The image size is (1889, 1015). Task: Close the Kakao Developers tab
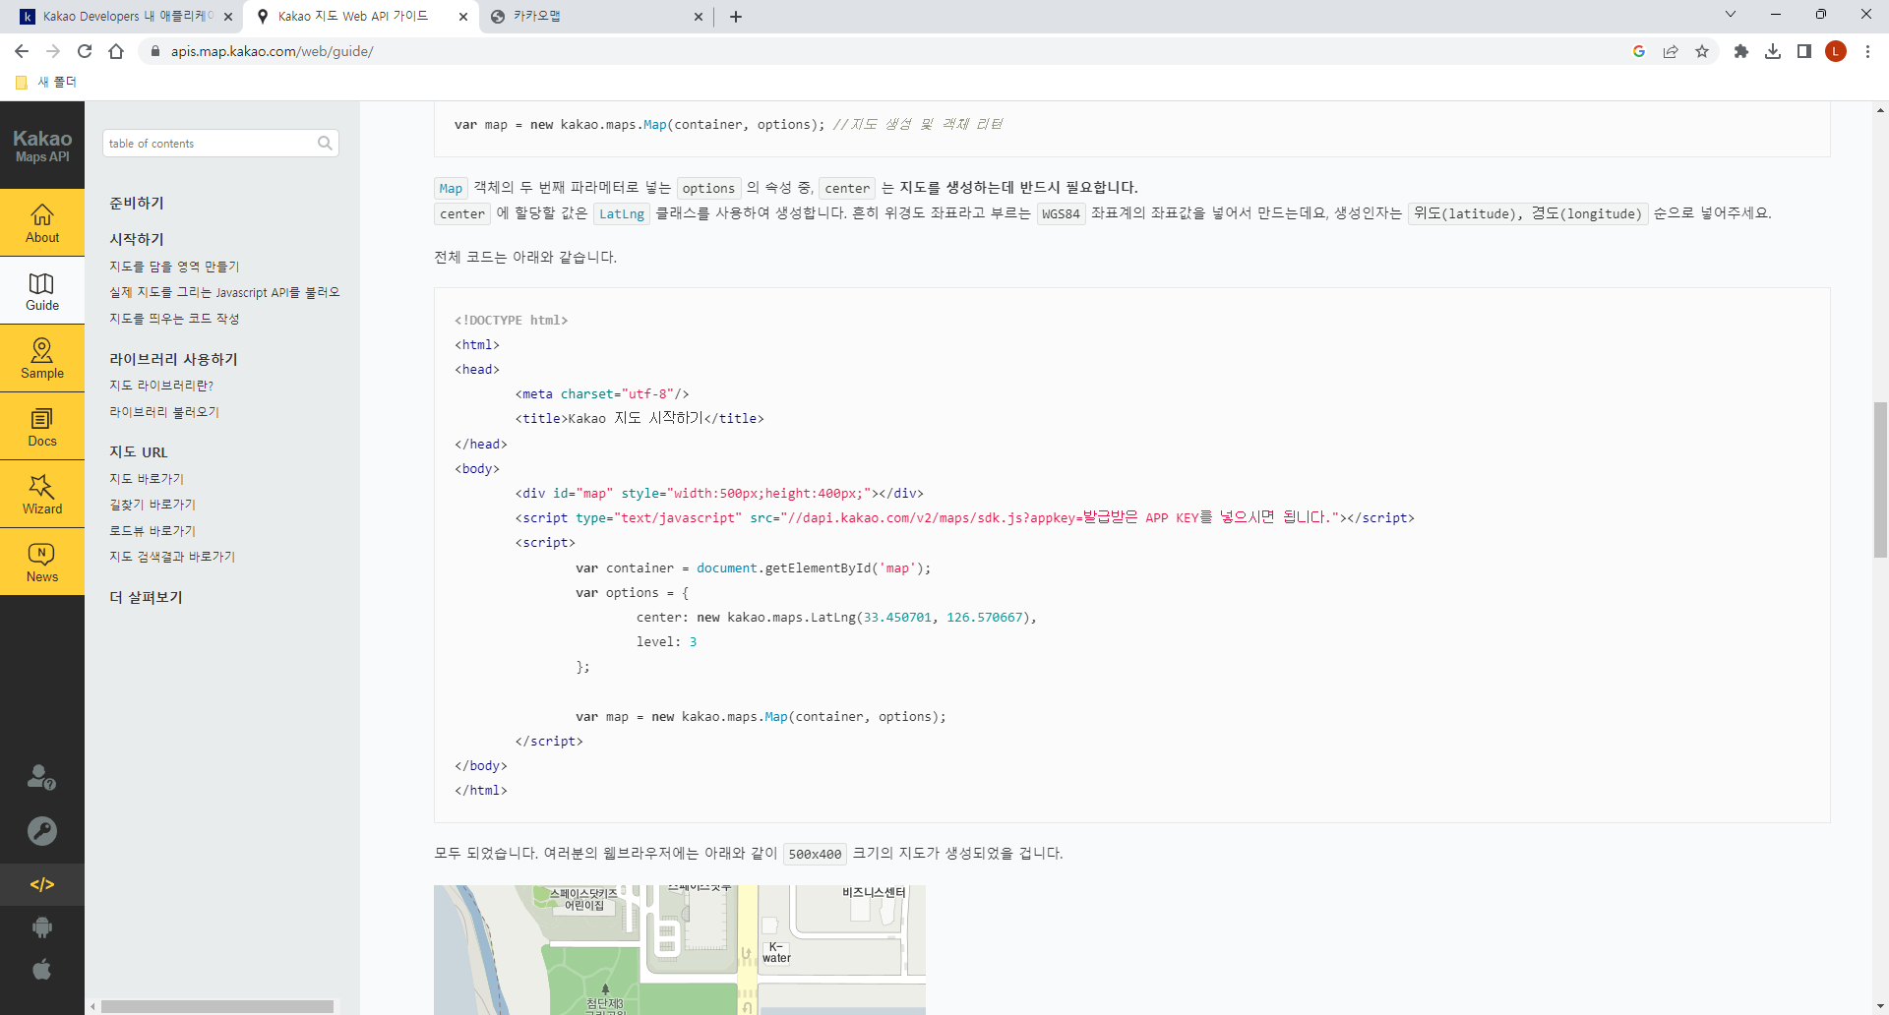[x=228, y=17]
